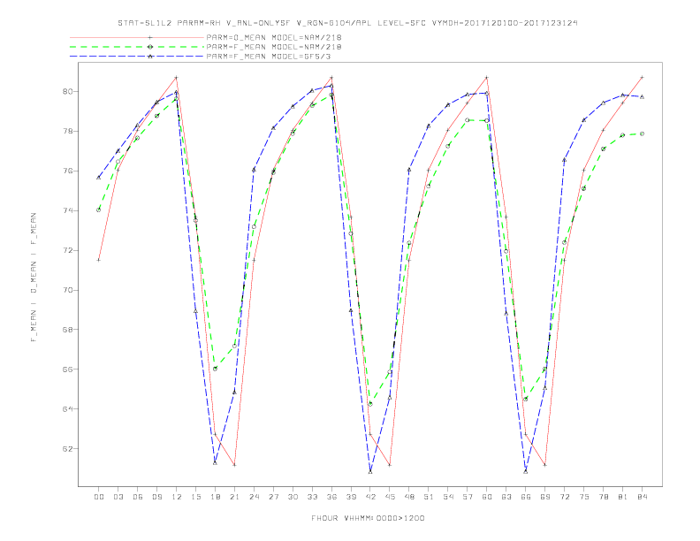
Task: Click x-axis forecast hour label 00
Action: coord(99,497)
